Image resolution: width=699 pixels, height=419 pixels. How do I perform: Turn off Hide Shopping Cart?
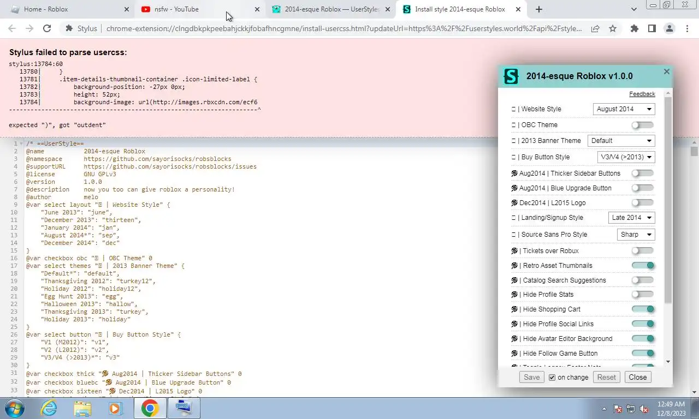(643, 309)
